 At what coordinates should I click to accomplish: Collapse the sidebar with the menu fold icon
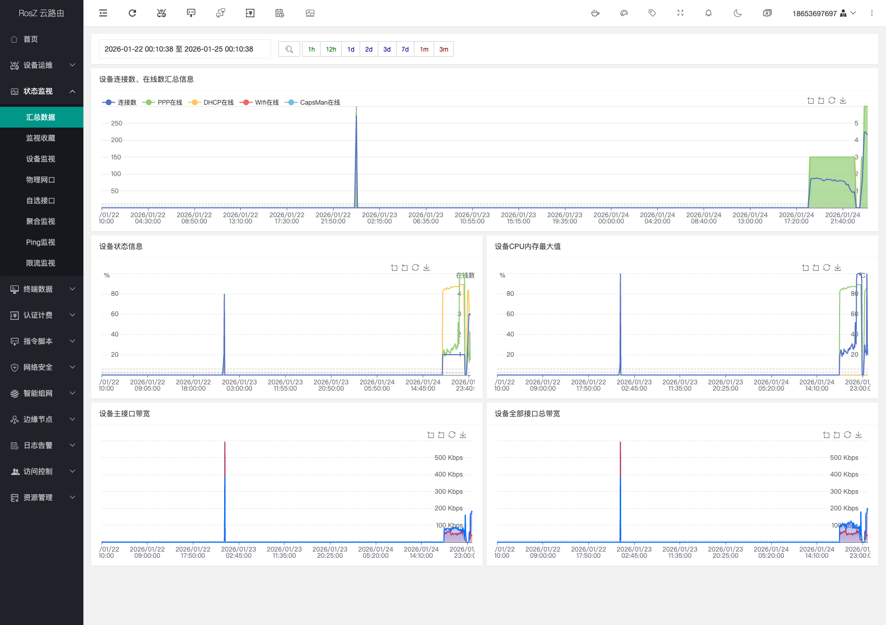coord(103,13)
